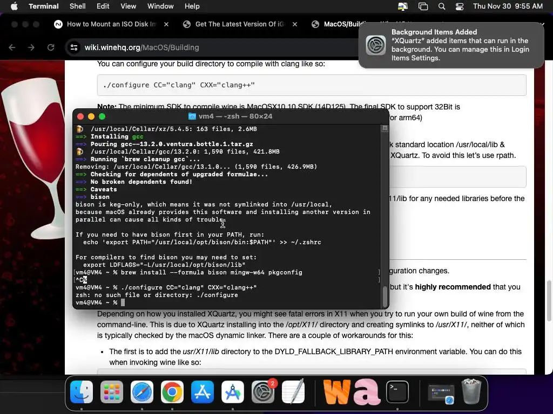Close the 'How to Mount an ISO Disk' tab

click(166, 24)
